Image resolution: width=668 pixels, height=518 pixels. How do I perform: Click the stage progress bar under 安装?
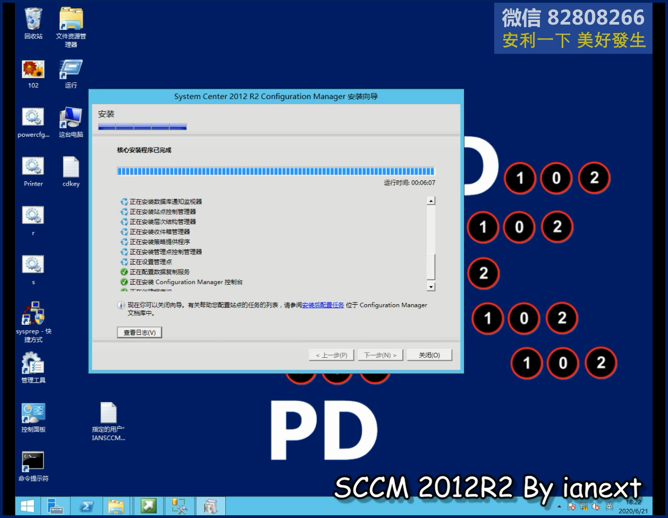pos(142,126)
